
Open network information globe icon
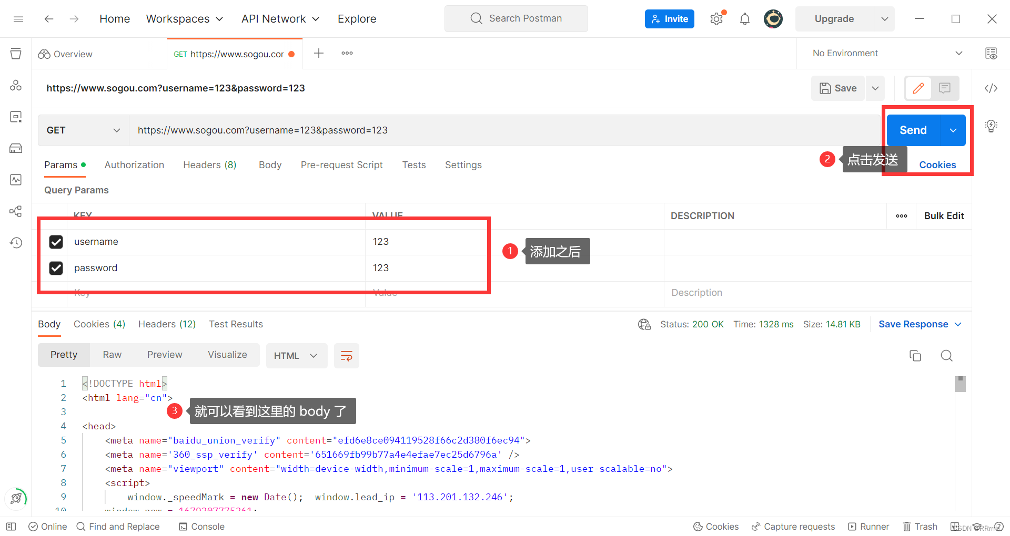point(644,324)
